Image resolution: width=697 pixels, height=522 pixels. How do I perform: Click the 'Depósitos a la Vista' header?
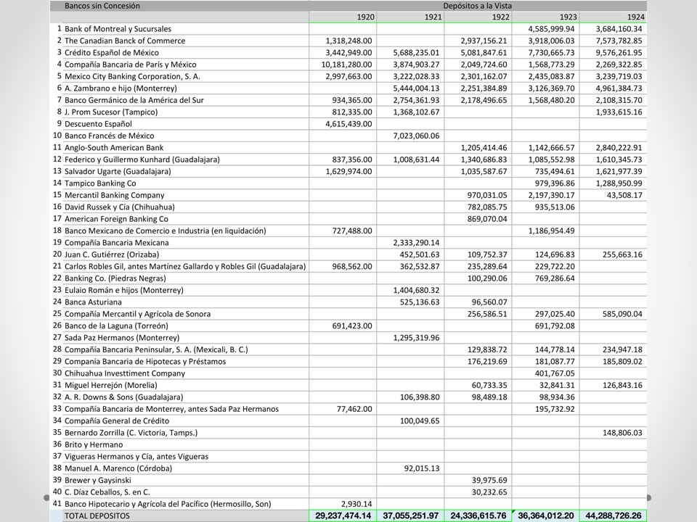(478, 6)
